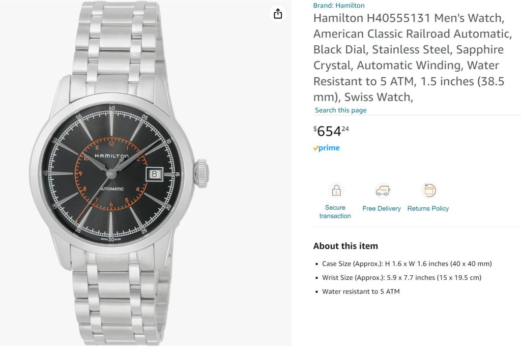Image resolution: width=521 pixels, height=350 pixels.
Task: Click the watch crown in product photo
Action: pyautogui.click(x=202, y=173)
